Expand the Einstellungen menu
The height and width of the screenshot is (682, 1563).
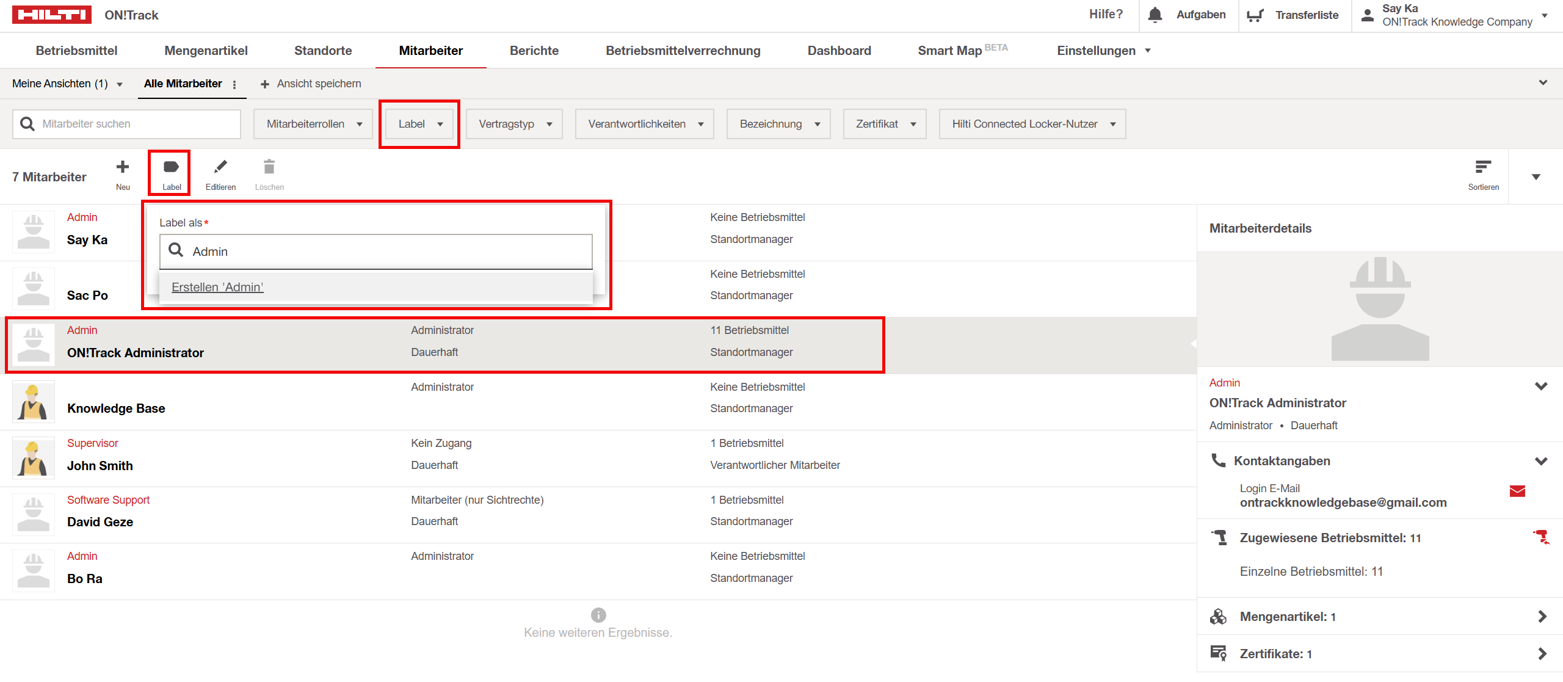tap(1103, 51)
